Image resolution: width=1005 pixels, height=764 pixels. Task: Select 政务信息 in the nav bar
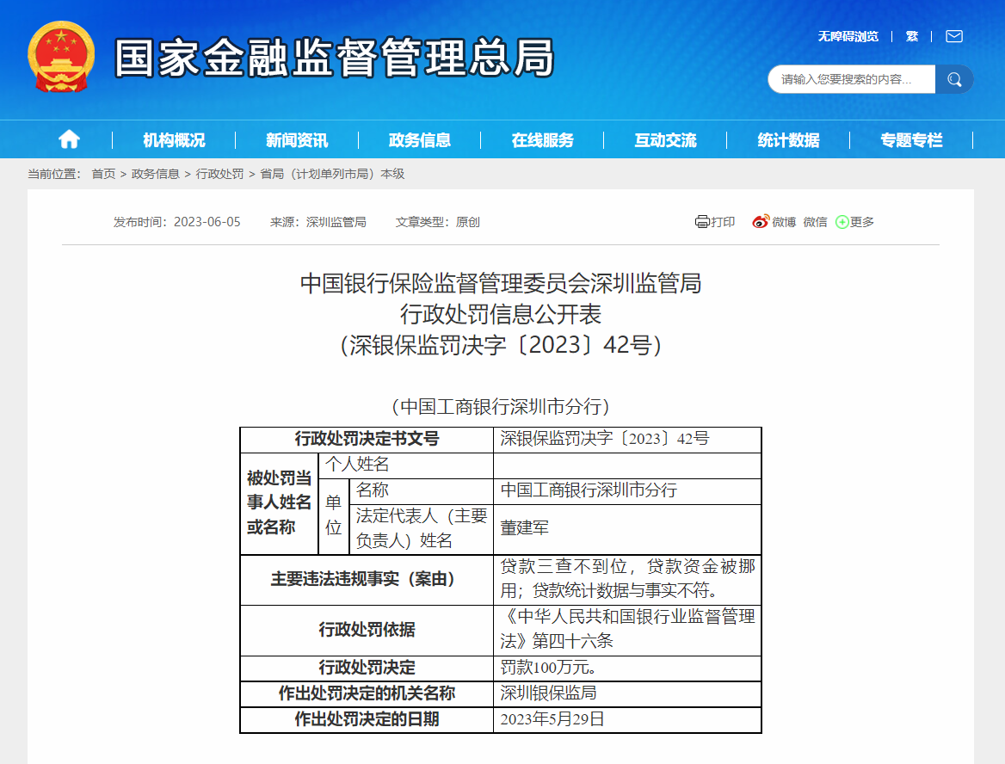pyautogui.click(x=420, y=139)
